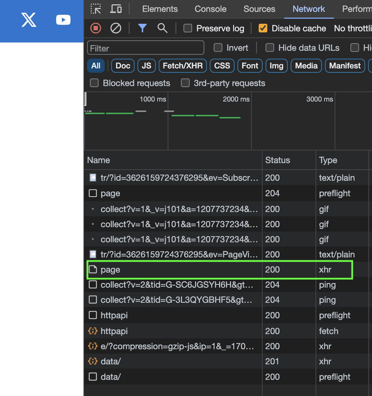Click the X (Twitter) social icon
This screenshot has height=396, width=372.
tap(29, 20)
